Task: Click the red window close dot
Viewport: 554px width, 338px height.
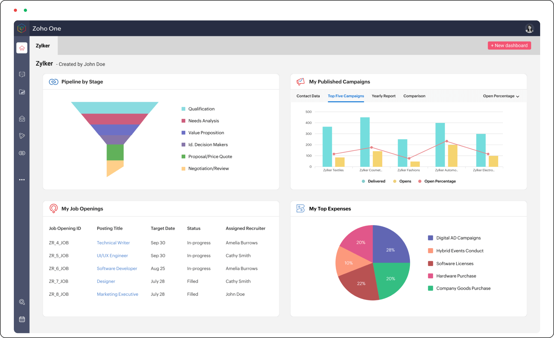Action: point(16,10)
